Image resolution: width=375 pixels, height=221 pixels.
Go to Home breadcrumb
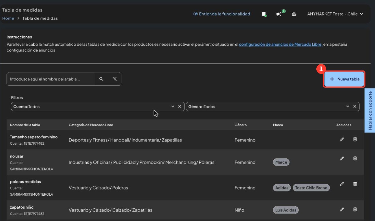click(x=8, y=18)
